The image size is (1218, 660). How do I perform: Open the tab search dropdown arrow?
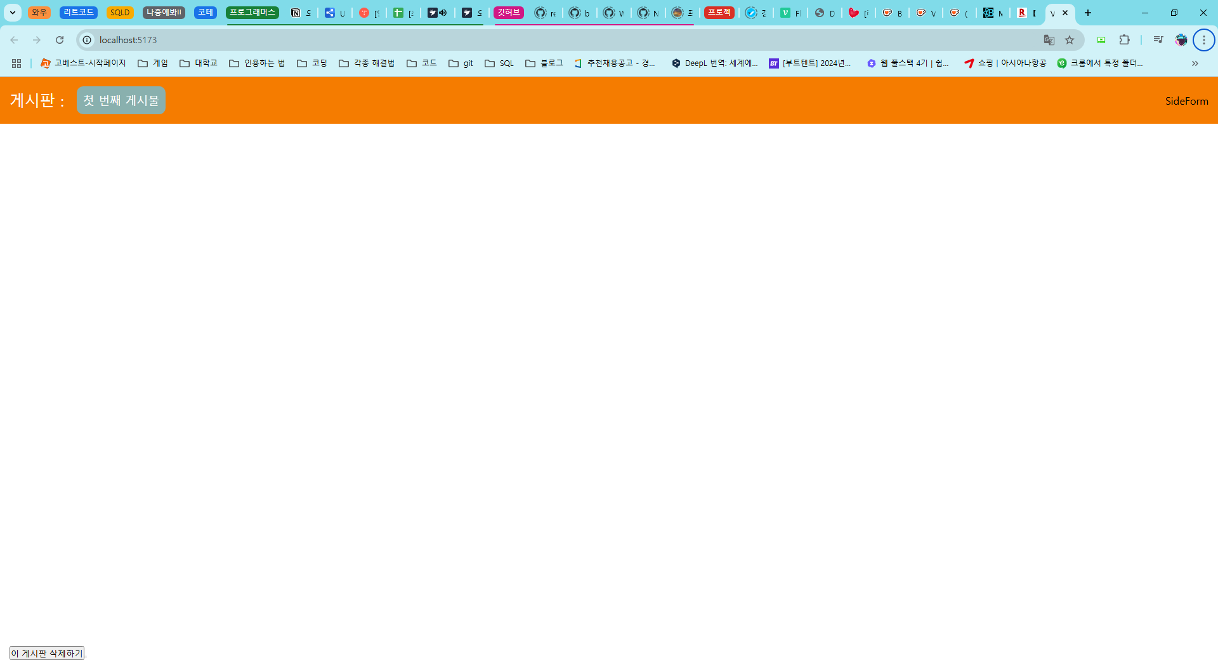(x=12, y=13)
